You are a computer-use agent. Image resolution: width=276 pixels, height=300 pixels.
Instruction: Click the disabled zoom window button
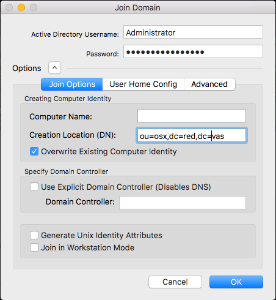point(34,7)
